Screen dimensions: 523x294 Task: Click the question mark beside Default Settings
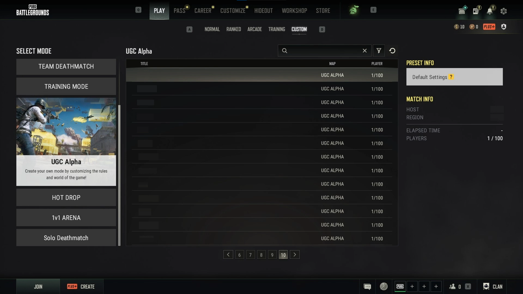click(x=451, y=77)
